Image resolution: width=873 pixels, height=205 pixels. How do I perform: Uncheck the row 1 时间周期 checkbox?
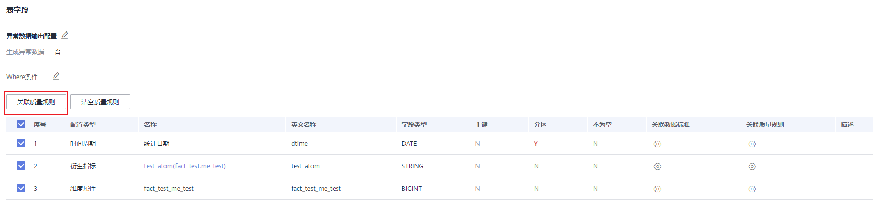point(21,143)
